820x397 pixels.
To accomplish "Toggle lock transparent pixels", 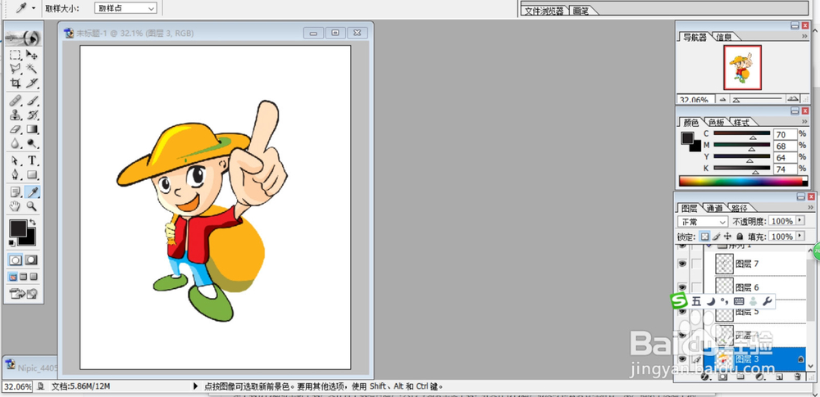I will coord(705,237).
